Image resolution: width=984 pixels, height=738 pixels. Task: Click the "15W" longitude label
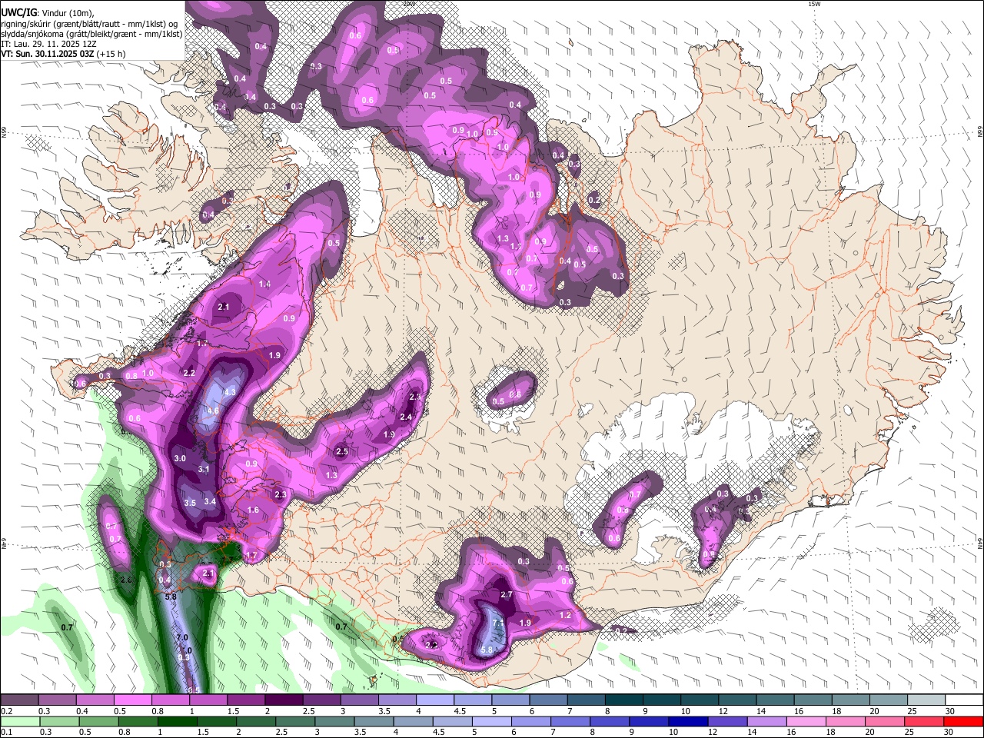point(813,4)
